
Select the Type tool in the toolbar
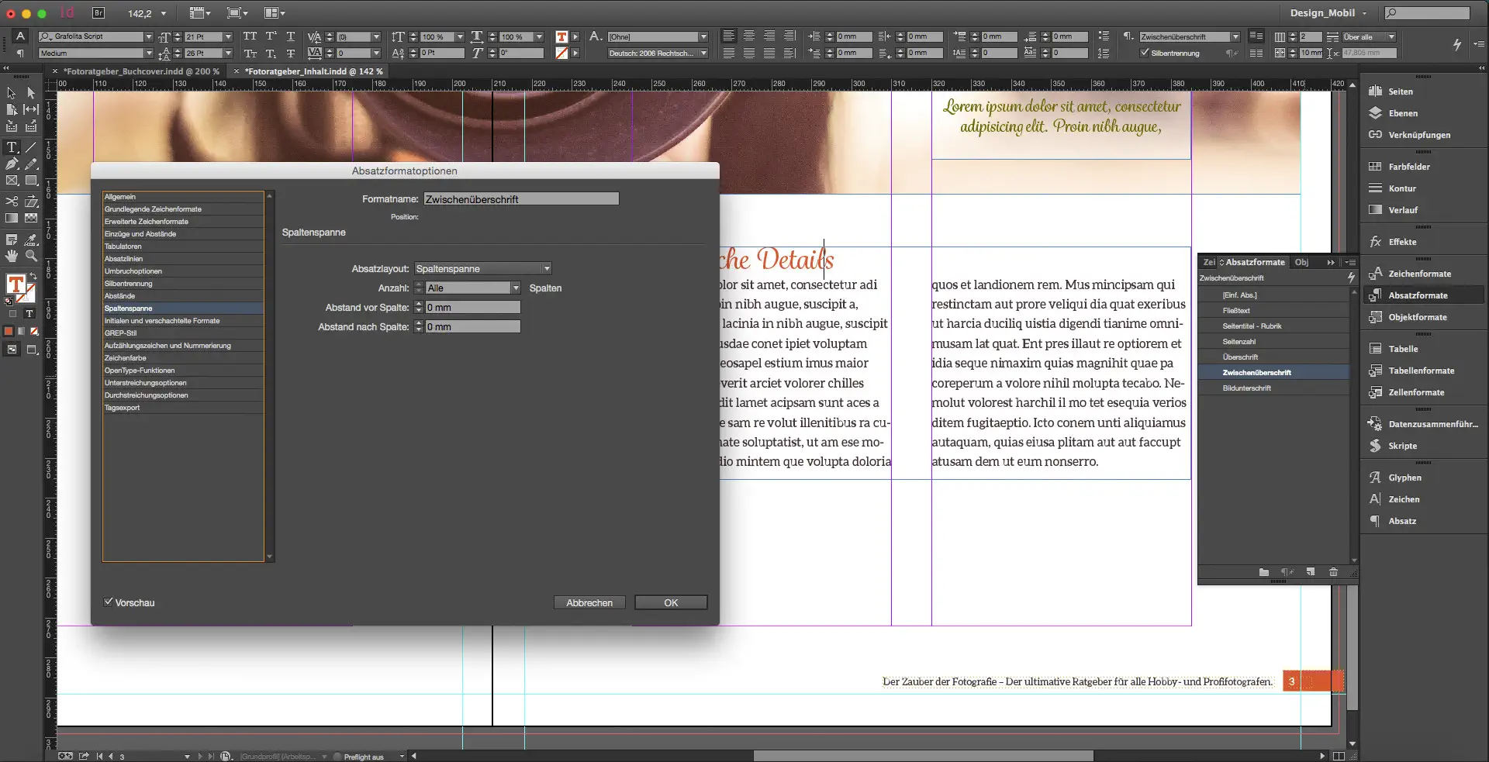[x=12, y=147]
